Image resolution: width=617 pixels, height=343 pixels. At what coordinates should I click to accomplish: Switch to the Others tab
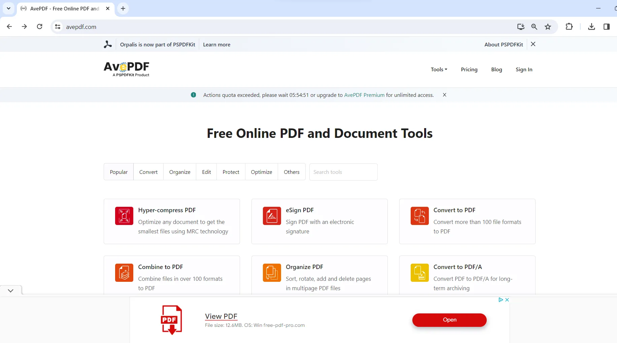click(x=292, y=172)
